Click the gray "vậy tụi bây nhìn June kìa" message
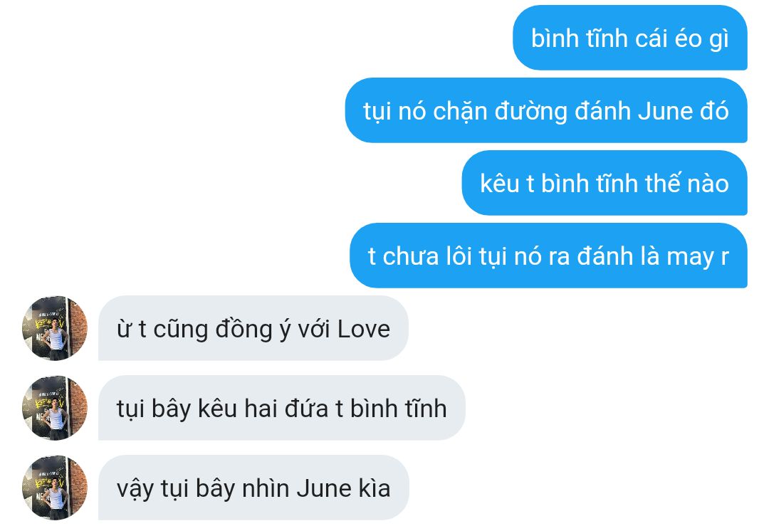 (253, 488)
